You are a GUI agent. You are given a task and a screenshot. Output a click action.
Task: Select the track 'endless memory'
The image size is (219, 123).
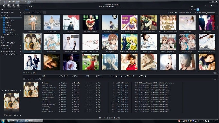point(49,112)
